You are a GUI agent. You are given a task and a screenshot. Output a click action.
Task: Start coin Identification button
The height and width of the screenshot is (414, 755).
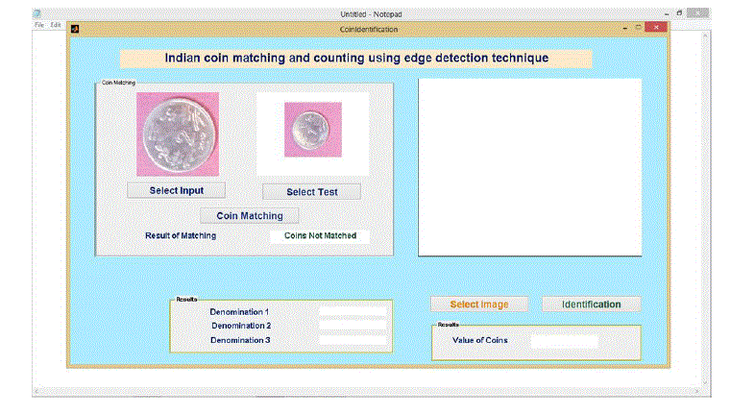tap(591, 304)
